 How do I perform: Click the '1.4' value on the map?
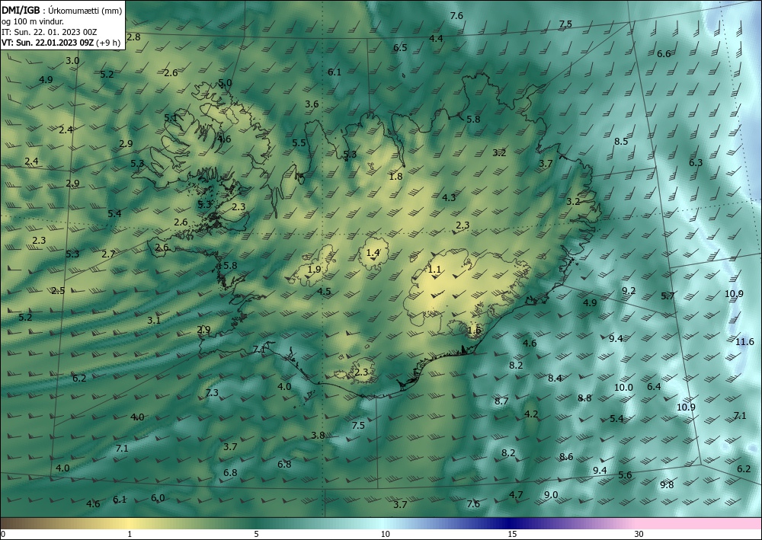pos(373,253)
